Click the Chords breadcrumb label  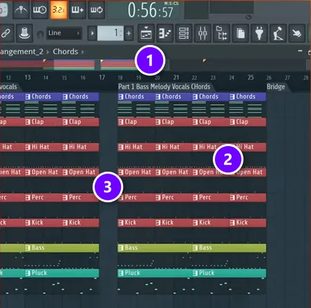(66, 52)
